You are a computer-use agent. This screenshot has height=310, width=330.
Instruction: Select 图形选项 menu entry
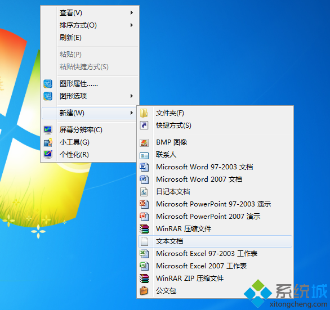(90, 96)
